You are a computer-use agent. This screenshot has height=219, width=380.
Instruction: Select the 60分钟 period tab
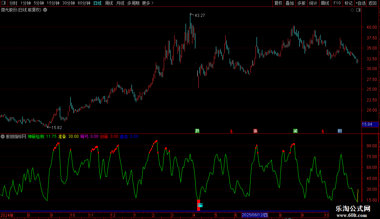(84, 3)
